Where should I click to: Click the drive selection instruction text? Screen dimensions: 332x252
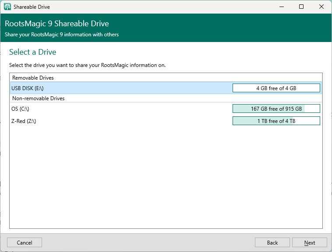click(88, 65)
